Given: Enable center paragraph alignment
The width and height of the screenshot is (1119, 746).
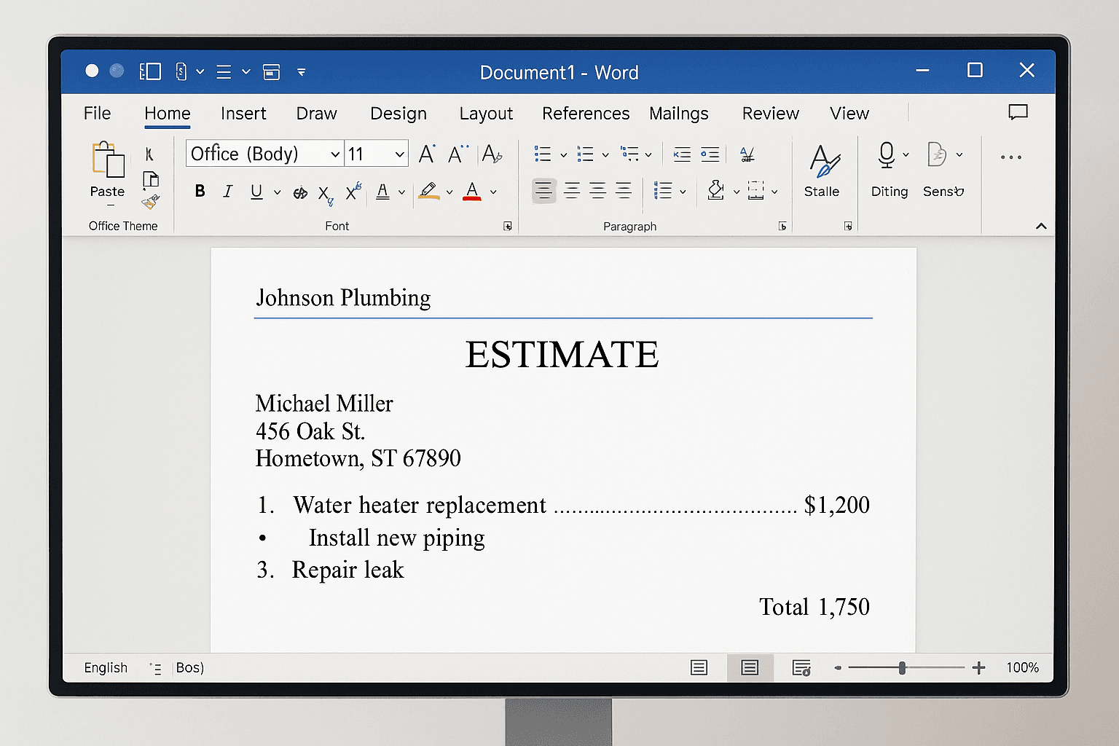Looking at the screenshot, I should 572,191.
